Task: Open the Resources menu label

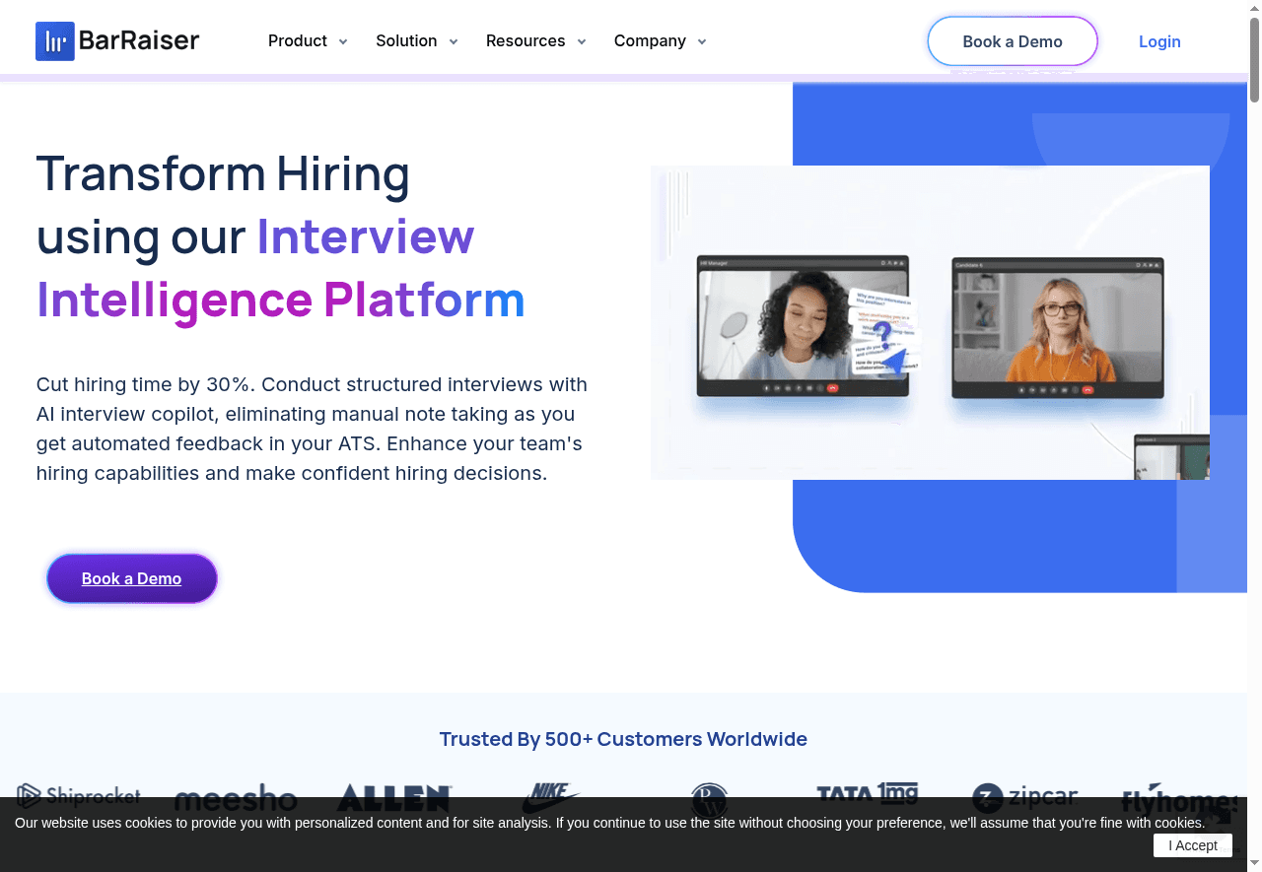Action: click(x=526, y=41)
